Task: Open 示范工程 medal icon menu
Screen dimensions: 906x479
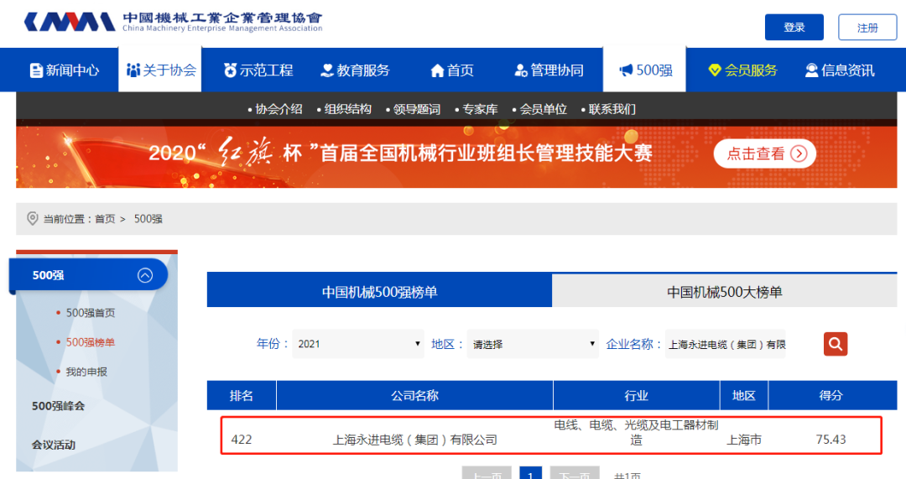Action: click(258, 70)
